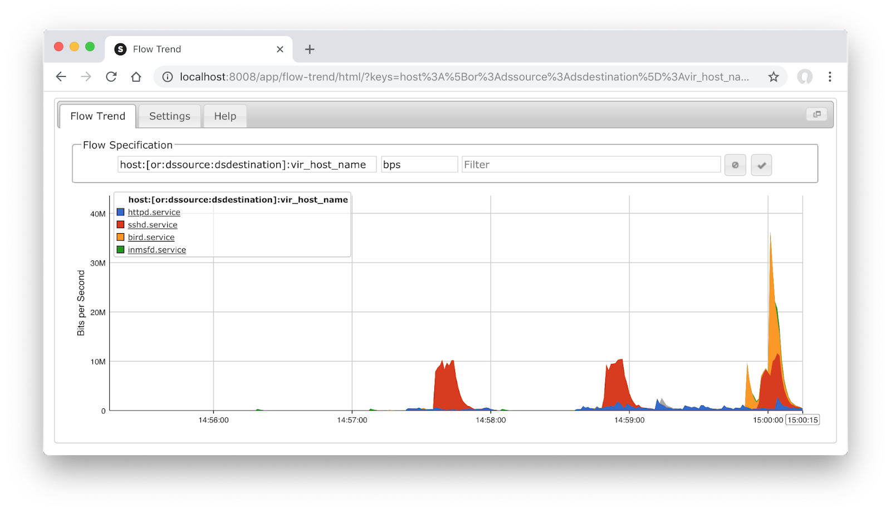Follow the httpd.service legend link
The height and width of the screenshot is (513, 891).
[x=154, y=212]
